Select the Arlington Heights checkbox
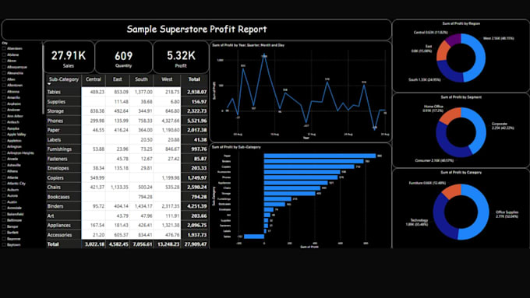The width and height of the screenshot is (530, 298). click(4, 153)
